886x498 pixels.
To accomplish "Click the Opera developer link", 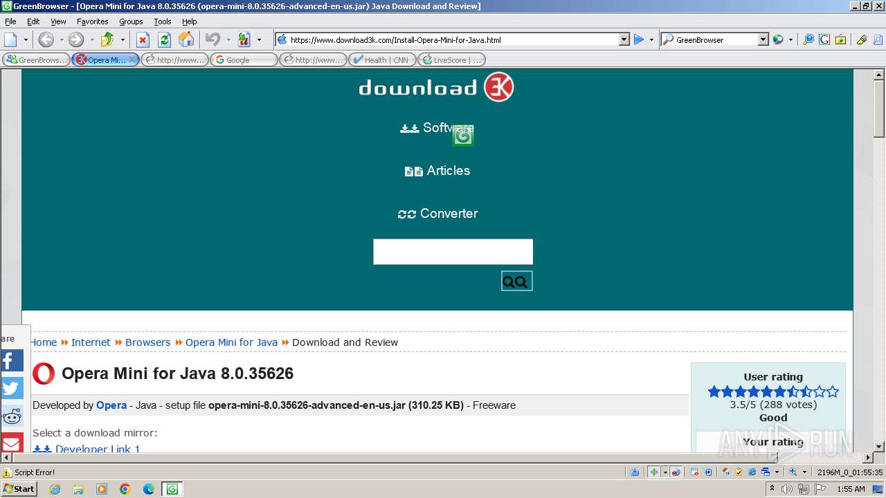I will 111,405.
